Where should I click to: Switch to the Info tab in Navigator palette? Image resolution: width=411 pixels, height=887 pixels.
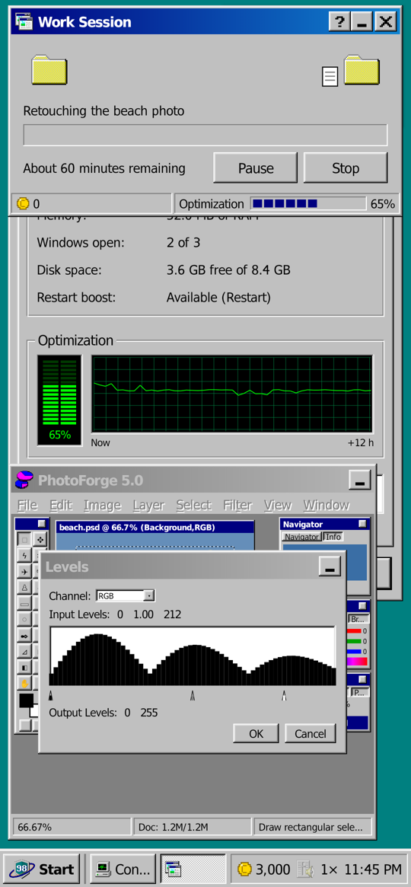[333, 537]
